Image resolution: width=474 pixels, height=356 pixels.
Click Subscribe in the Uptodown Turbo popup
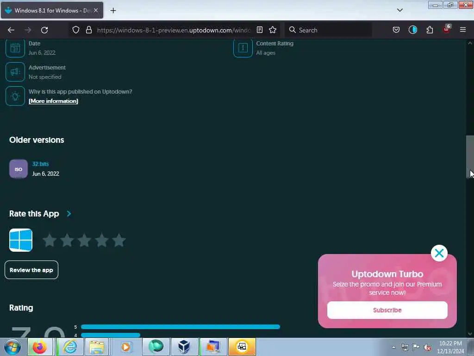pos(387,310)
